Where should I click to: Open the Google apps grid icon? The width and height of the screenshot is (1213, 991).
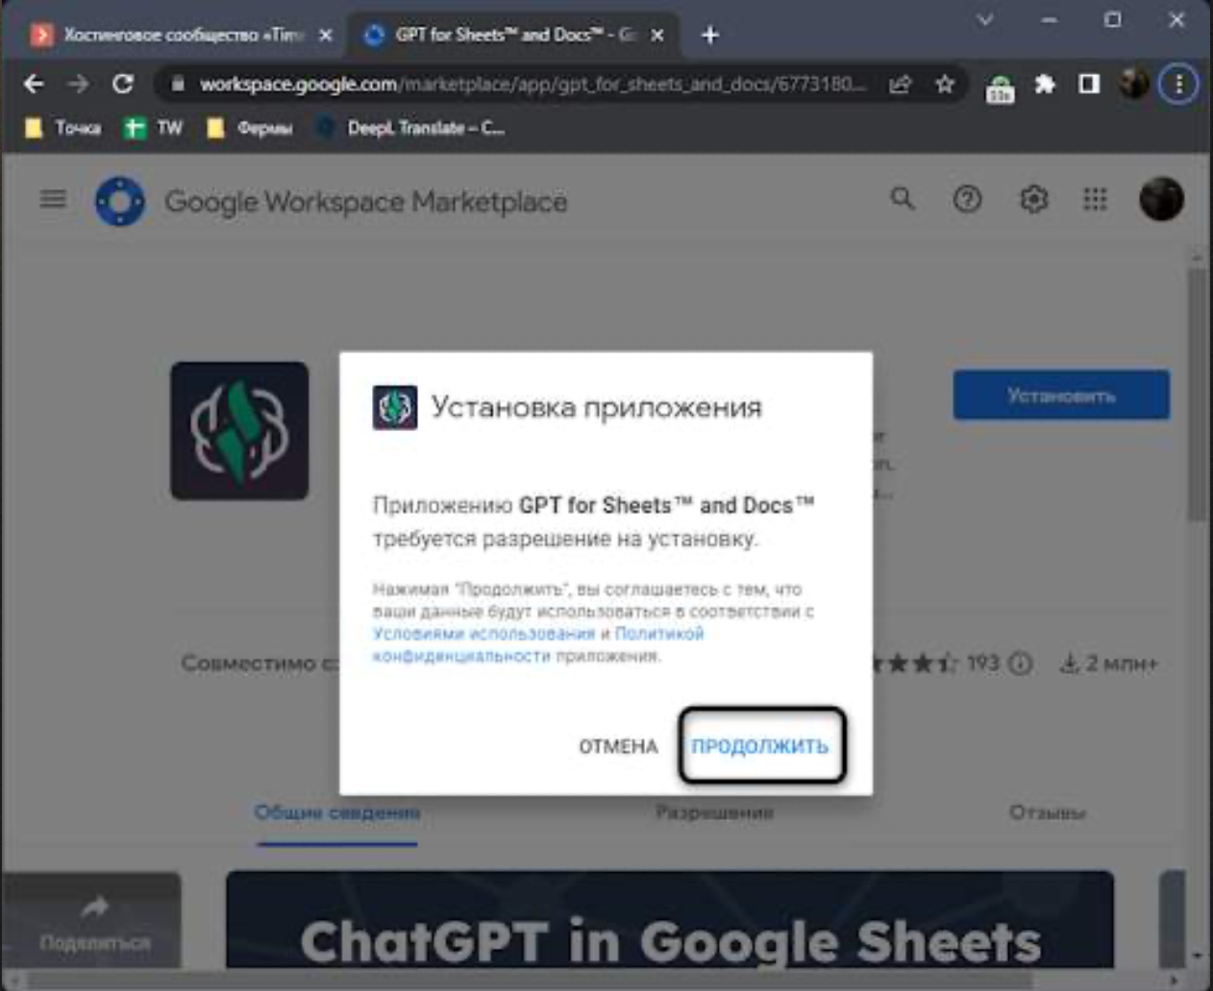[1095, 199]
